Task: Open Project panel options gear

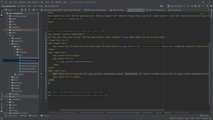Action: [34, 10]
